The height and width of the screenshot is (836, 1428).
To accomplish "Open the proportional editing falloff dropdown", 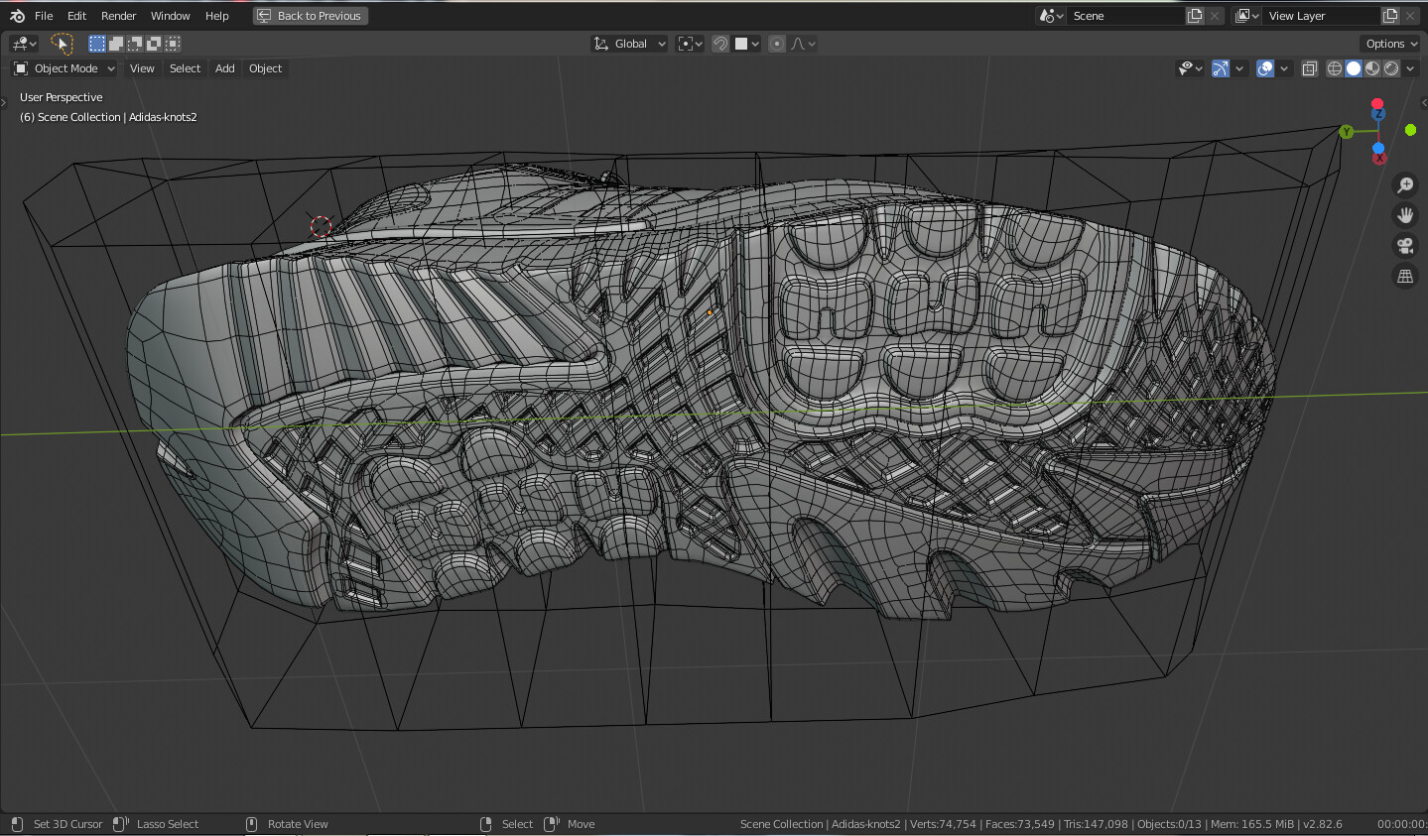I will pos(804,44).
